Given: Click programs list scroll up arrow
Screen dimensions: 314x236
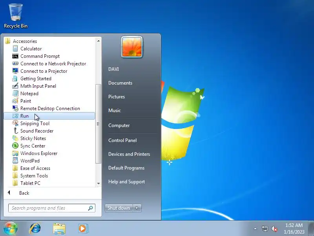Looking at the screenshot, I should (x=99, y=41).
